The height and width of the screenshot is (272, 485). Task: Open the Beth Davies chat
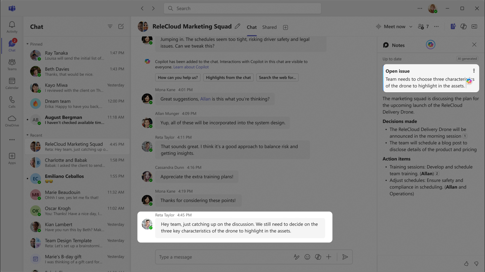(x=77, y=72)
